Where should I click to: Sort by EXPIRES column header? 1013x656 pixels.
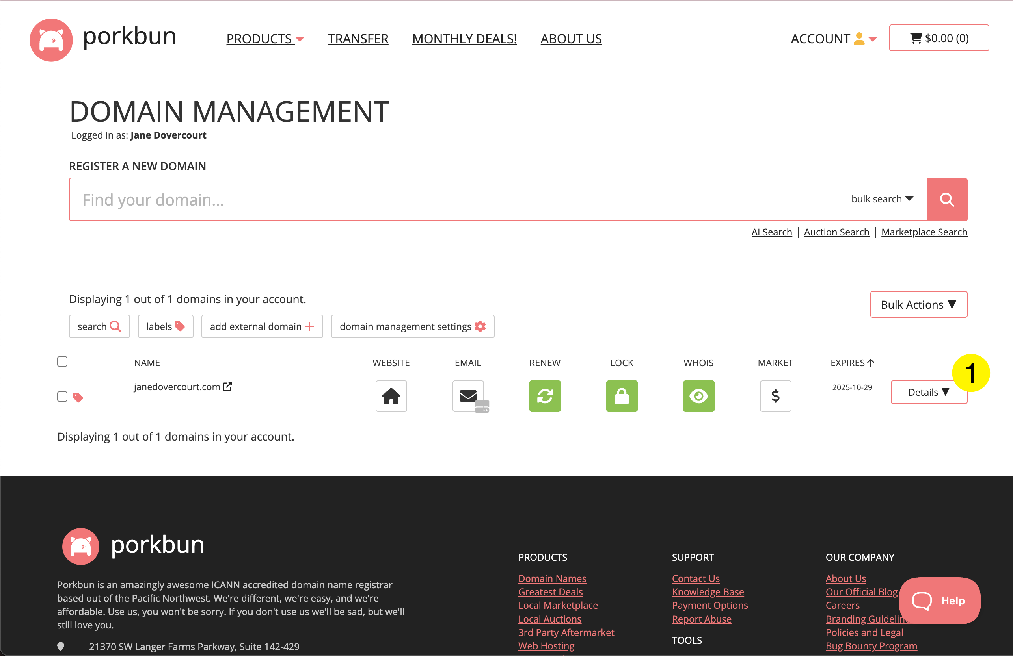point(852,363)
